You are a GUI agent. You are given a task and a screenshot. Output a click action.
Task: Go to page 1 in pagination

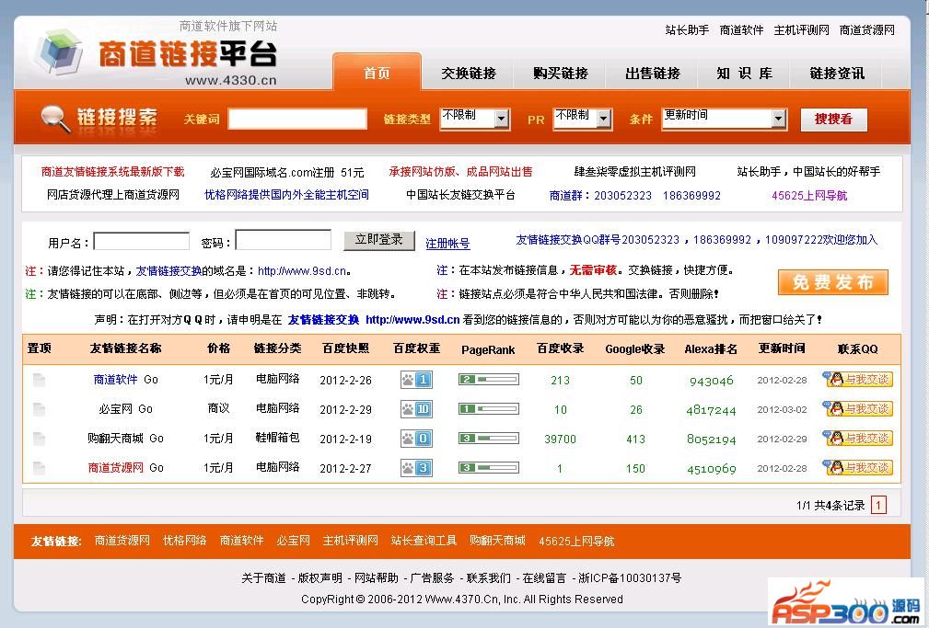pyautogui.click(x=878, y=505)
